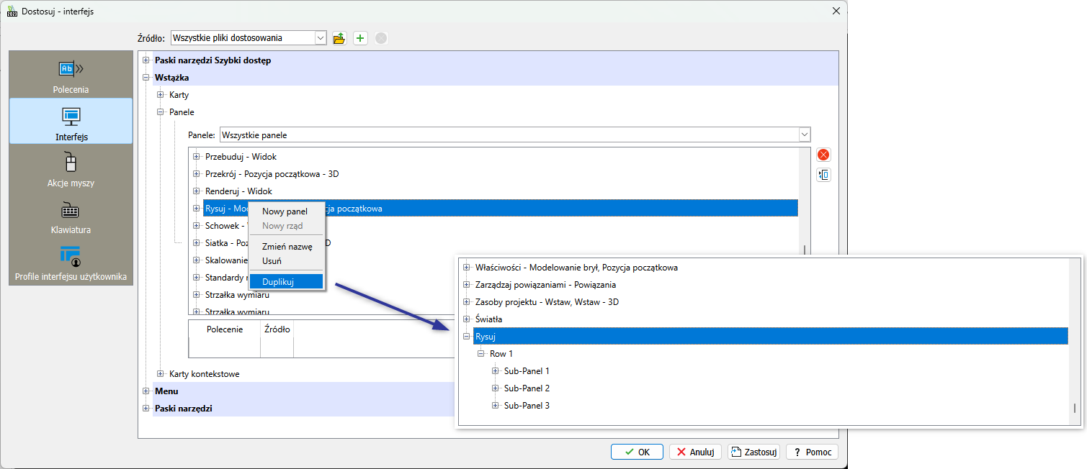Open the Panele filter dropdown
Image resolution: width=1087 pixels, height=469 pixels.
tap(804, 135)
